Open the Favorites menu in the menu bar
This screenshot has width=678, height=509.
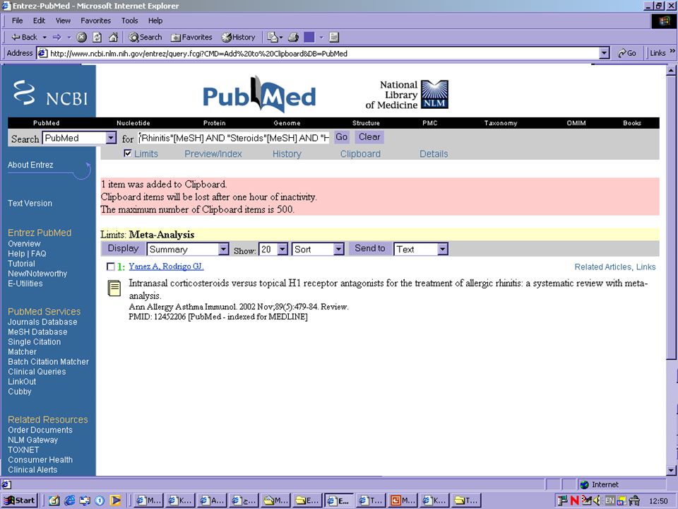pyautogui.click(x=95, y=21)
